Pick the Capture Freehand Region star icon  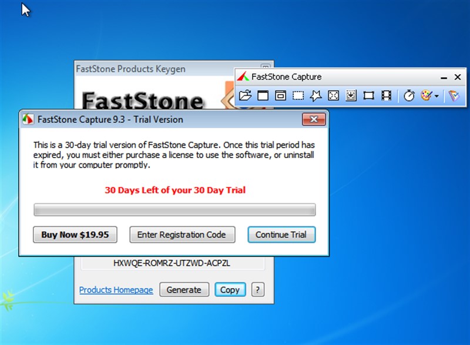315,96
